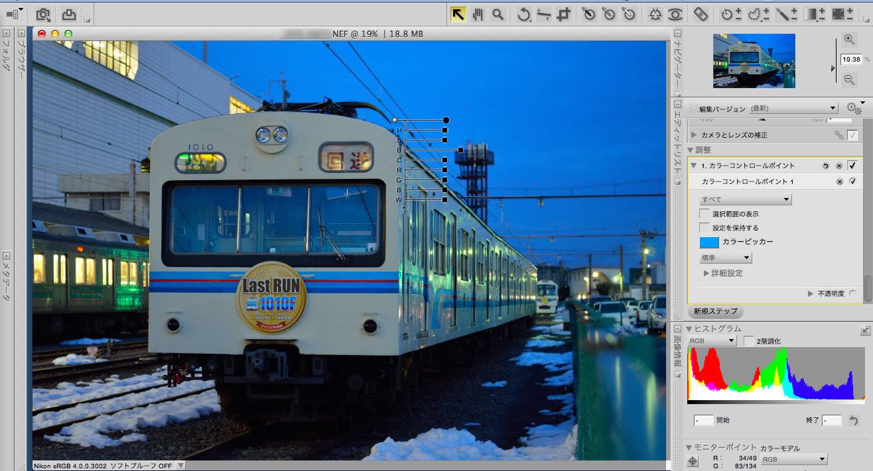Select the hand pan tool
873x471 pixels.
click(478, 14)
